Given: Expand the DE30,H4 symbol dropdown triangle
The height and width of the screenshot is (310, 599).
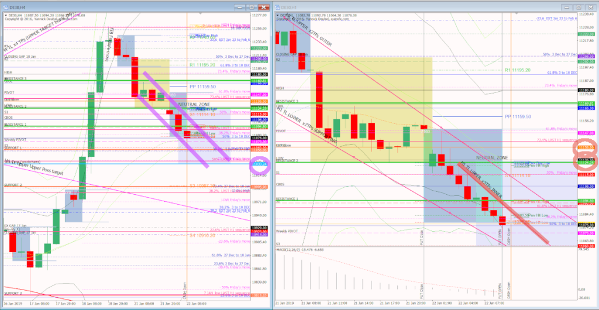Looking at the screenshot, I should click(x=5, y=13).
